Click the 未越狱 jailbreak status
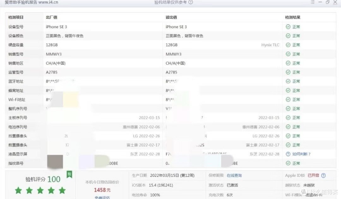This screenshot has width=341, height=199. (309, 185)
